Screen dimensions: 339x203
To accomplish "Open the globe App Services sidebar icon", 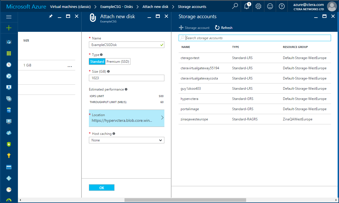I will 9,76.
